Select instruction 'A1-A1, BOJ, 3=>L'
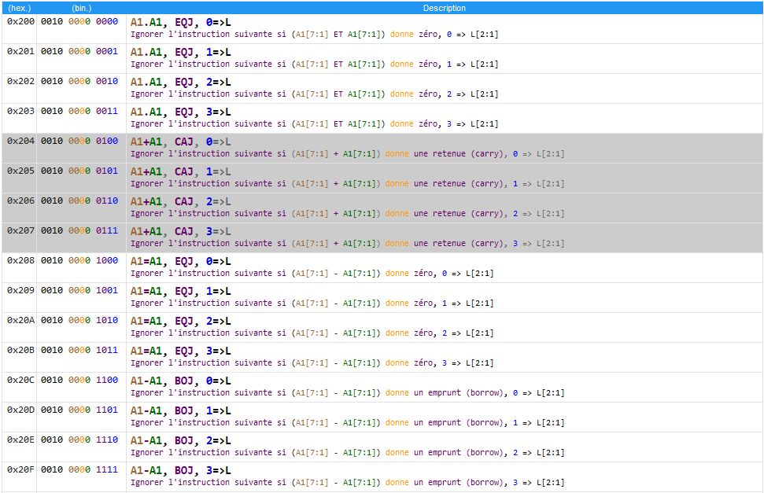The width and height of the screenshot is (764, 493). 181,470
